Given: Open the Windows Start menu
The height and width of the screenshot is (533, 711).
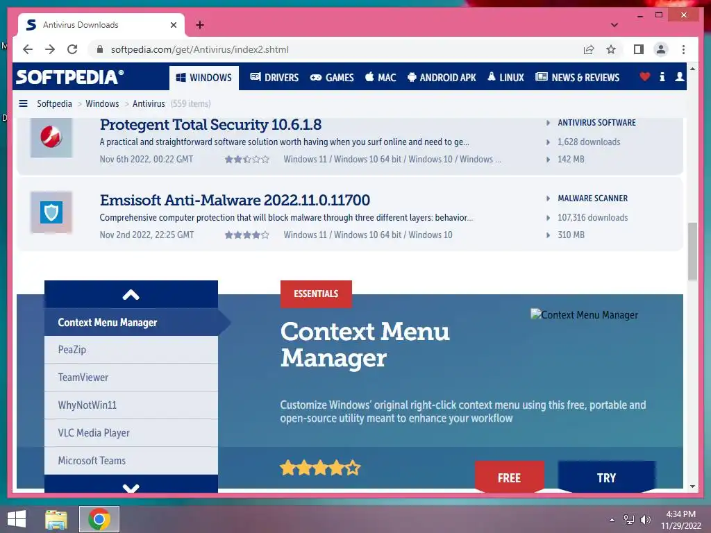Looking at the screenshot, I should (17, 519).
